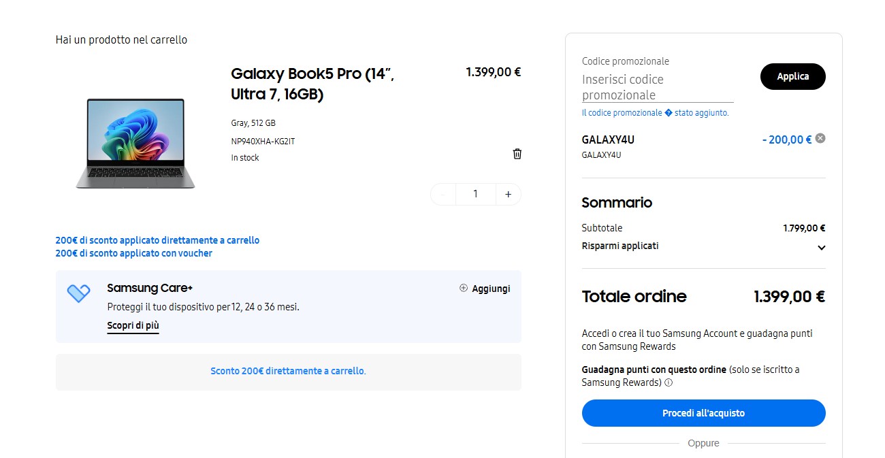Click the product code NP940XHA-KG2IT
Image resolution: width=885 pixels, height=458 pixels.
coord(263,142)
